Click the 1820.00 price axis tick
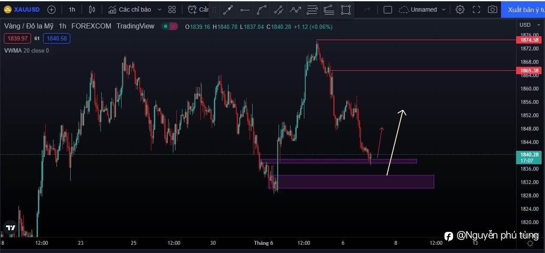Image resolution: width=545 pixels, height=253 pixels. [x=529, y=222]
